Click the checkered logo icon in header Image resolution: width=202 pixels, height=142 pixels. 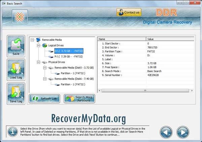pos(20,17)
